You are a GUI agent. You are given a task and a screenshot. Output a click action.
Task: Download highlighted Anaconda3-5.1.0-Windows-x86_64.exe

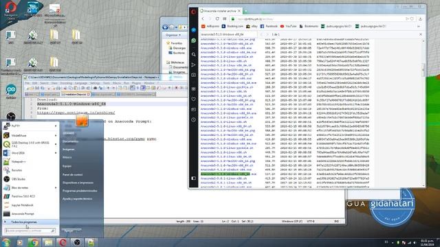click(x=228, y=174)
